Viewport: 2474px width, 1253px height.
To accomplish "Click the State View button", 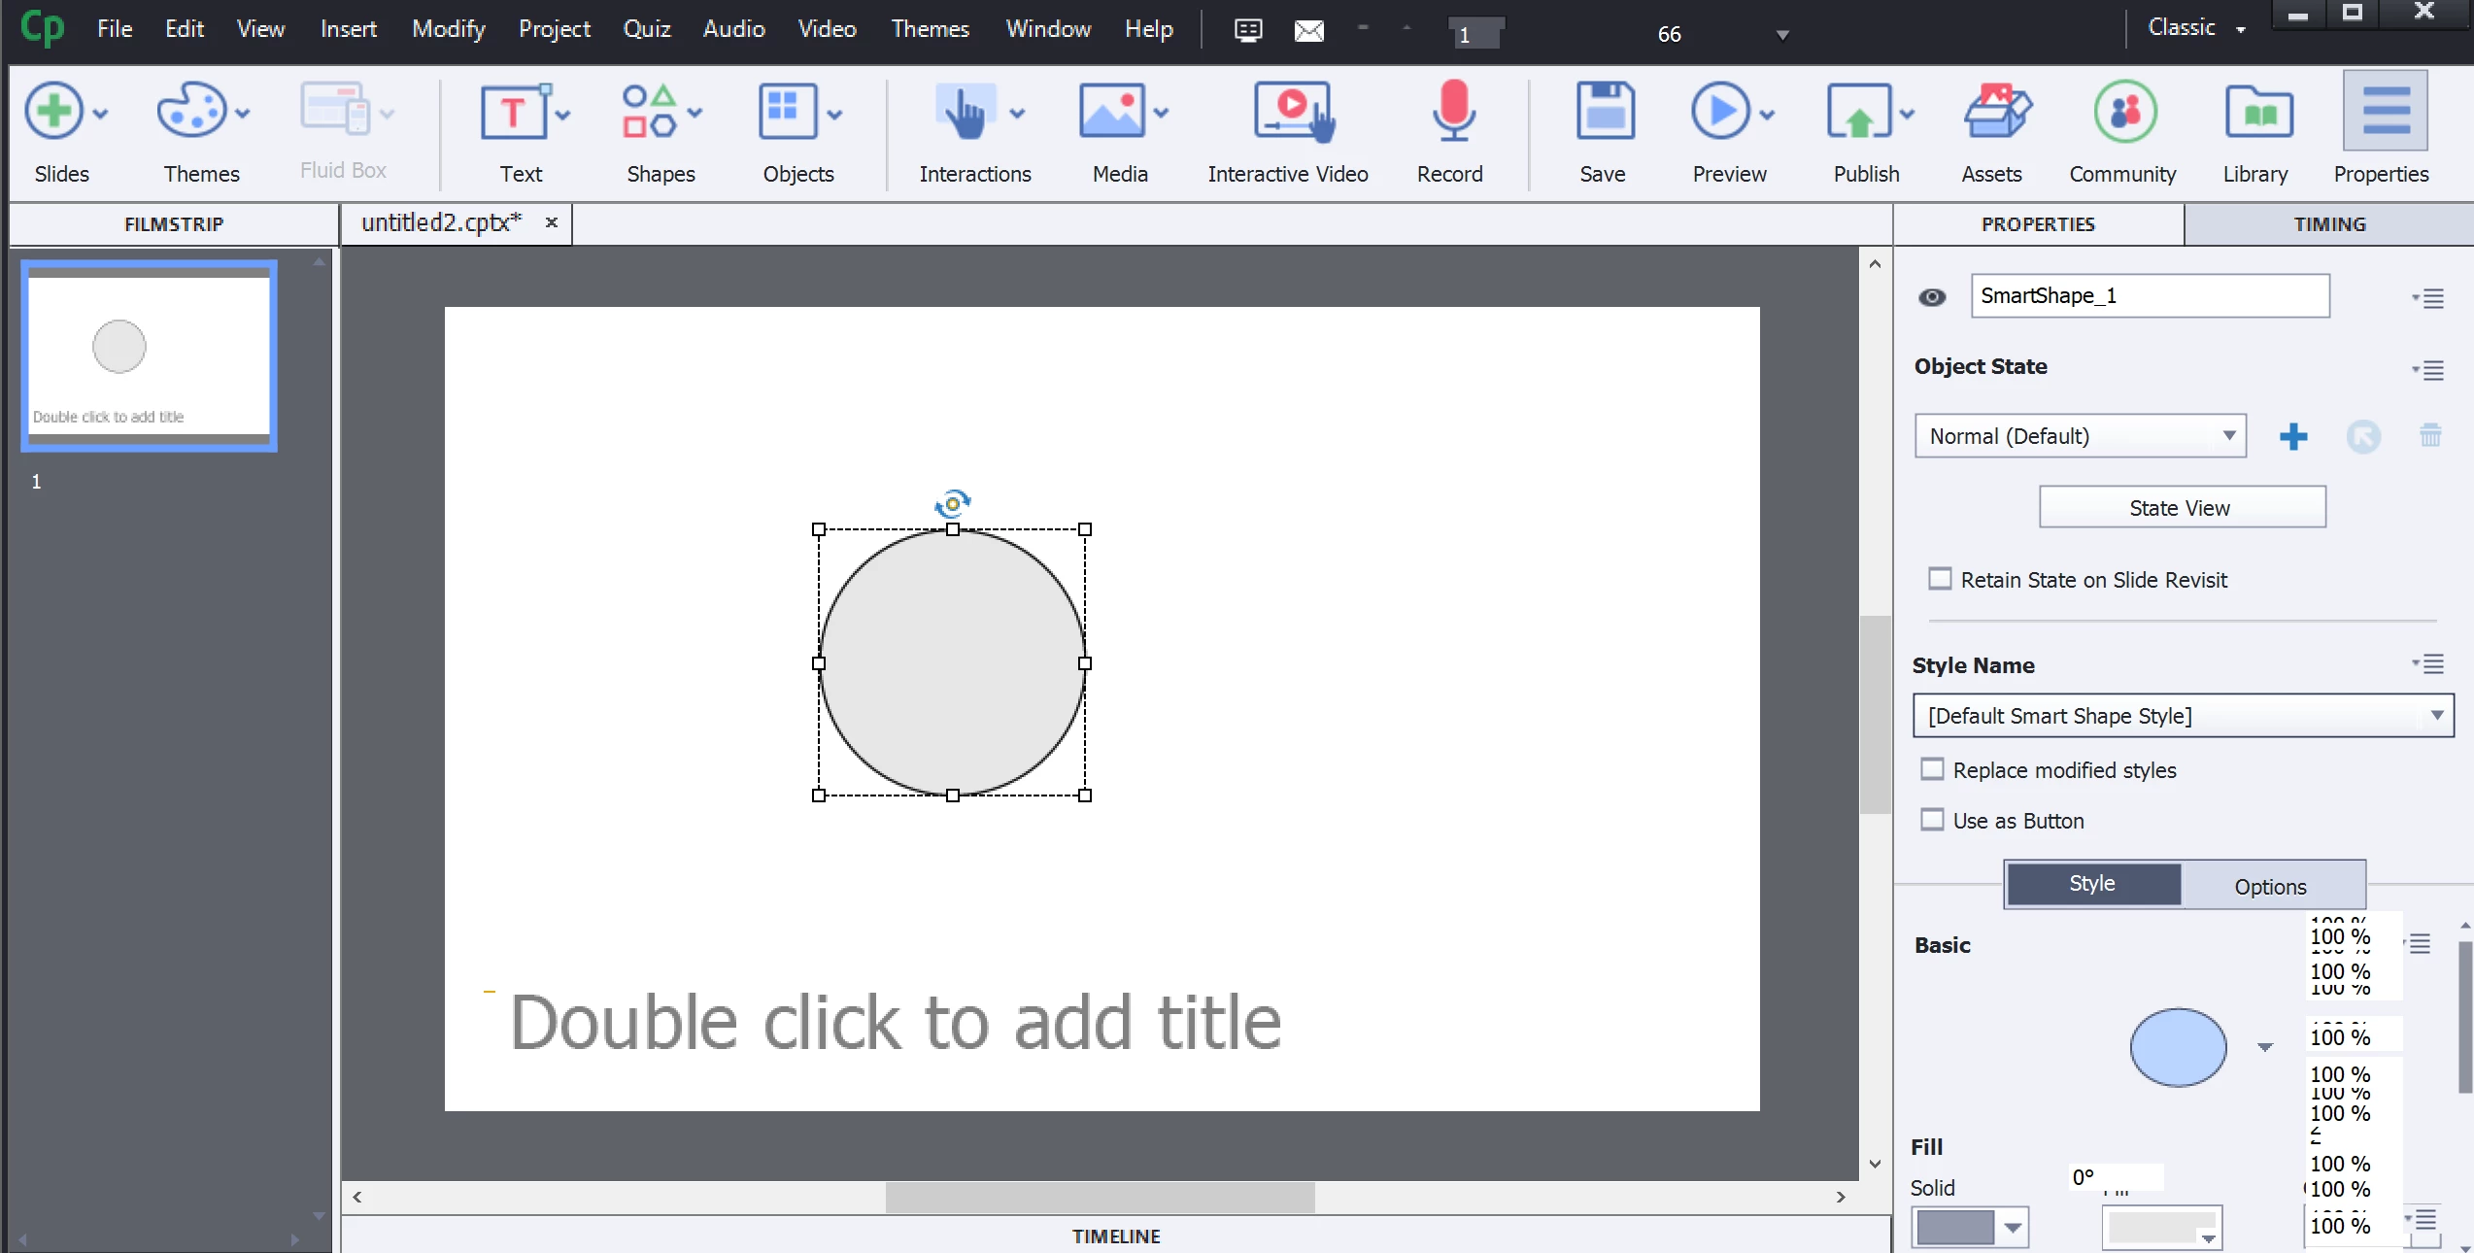I will point(2181,508).
